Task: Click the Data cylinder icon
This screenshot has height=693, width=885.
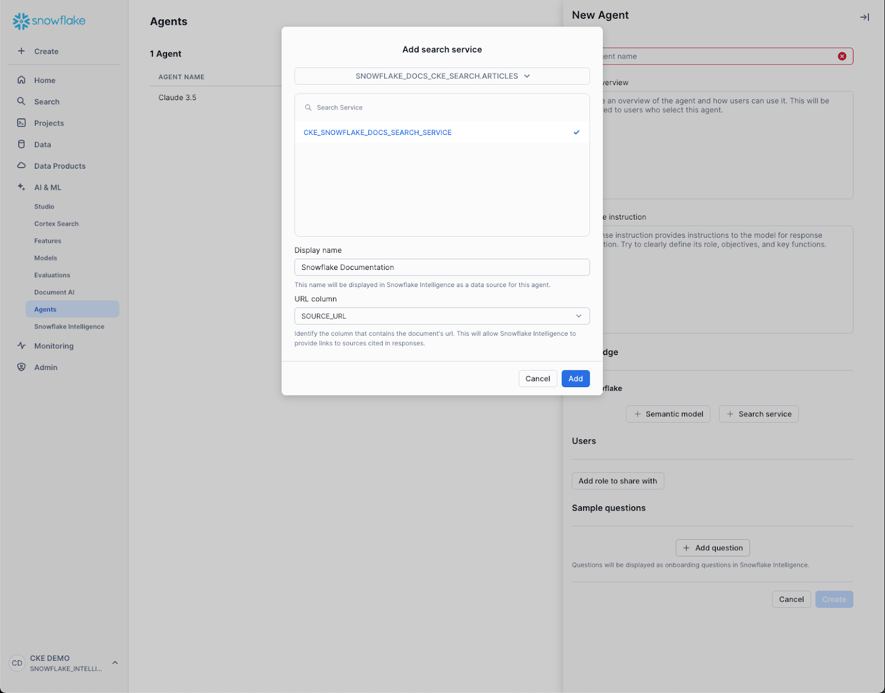Action: tap(22, 144)
